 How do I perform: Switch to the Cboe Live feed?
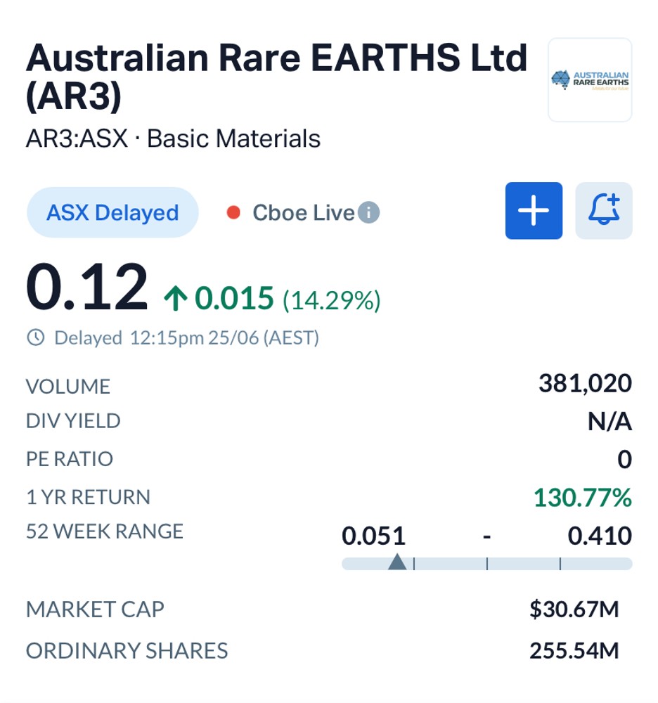coord(304,212)
